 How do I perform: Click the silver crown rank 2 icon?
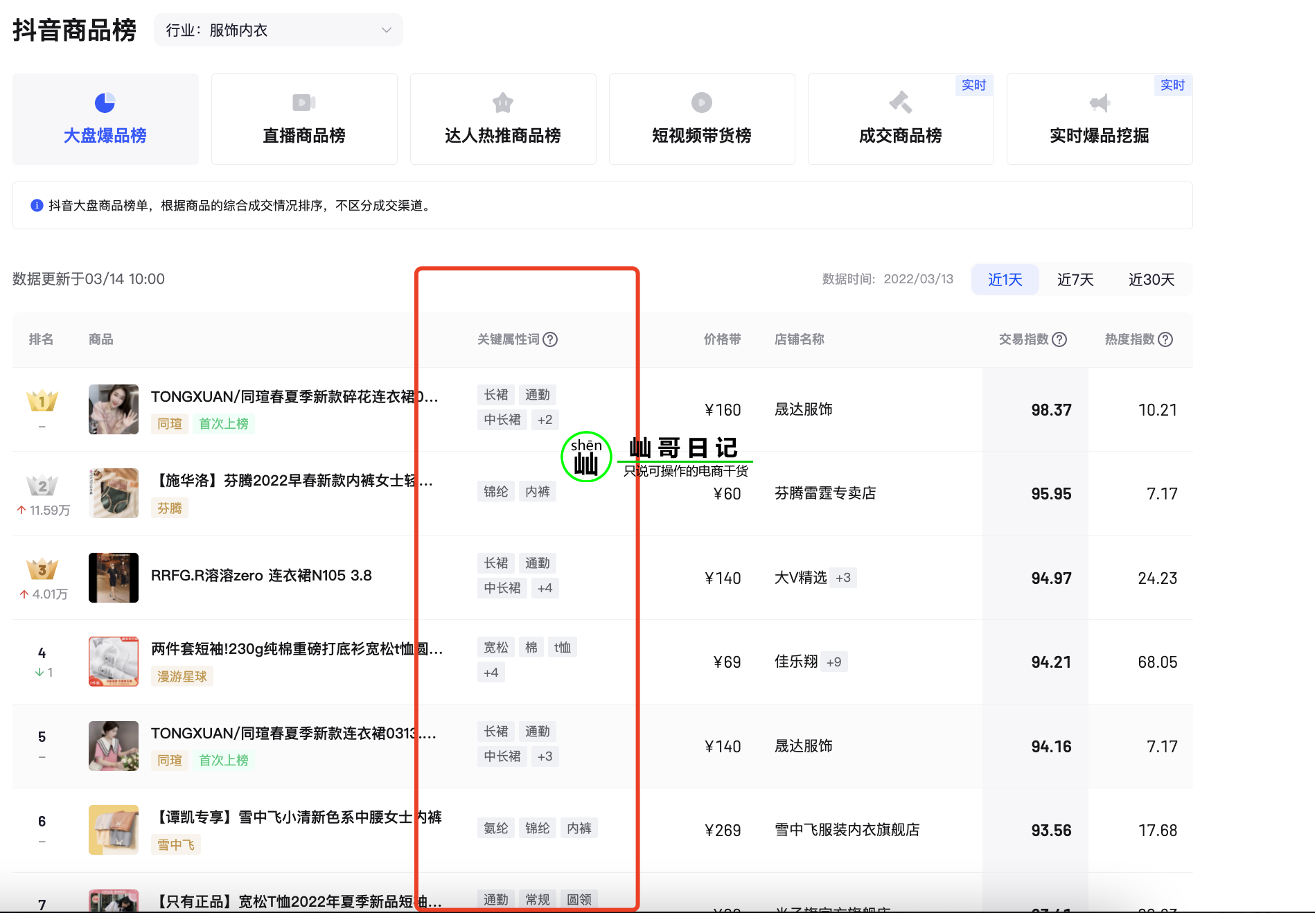click(42, 485)
